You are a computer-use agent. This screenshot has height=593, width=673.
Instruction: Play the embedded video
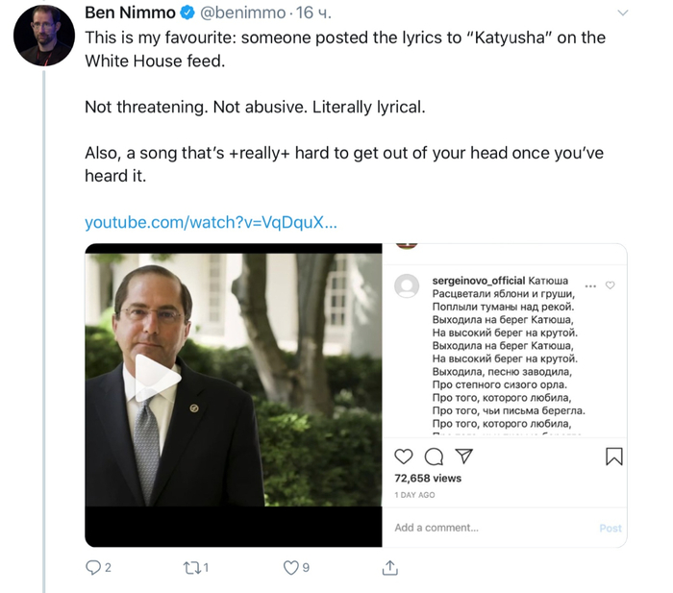[158, 378]
